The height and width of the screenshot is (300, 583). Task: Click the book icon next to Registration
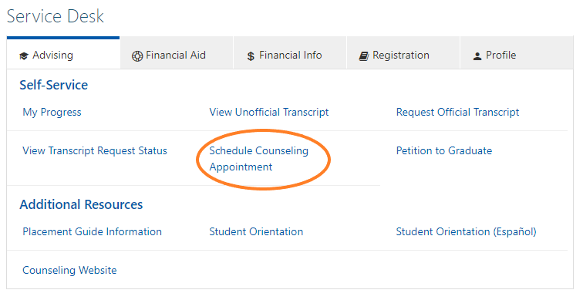click(x=364, y=56)
